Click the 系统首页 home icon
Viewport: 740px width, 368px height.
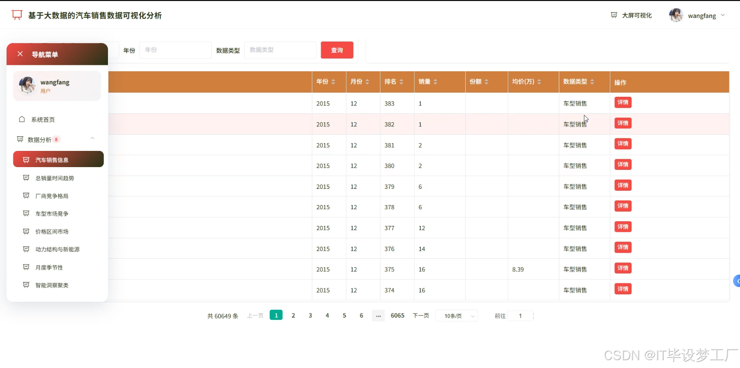tap(22, 119)
